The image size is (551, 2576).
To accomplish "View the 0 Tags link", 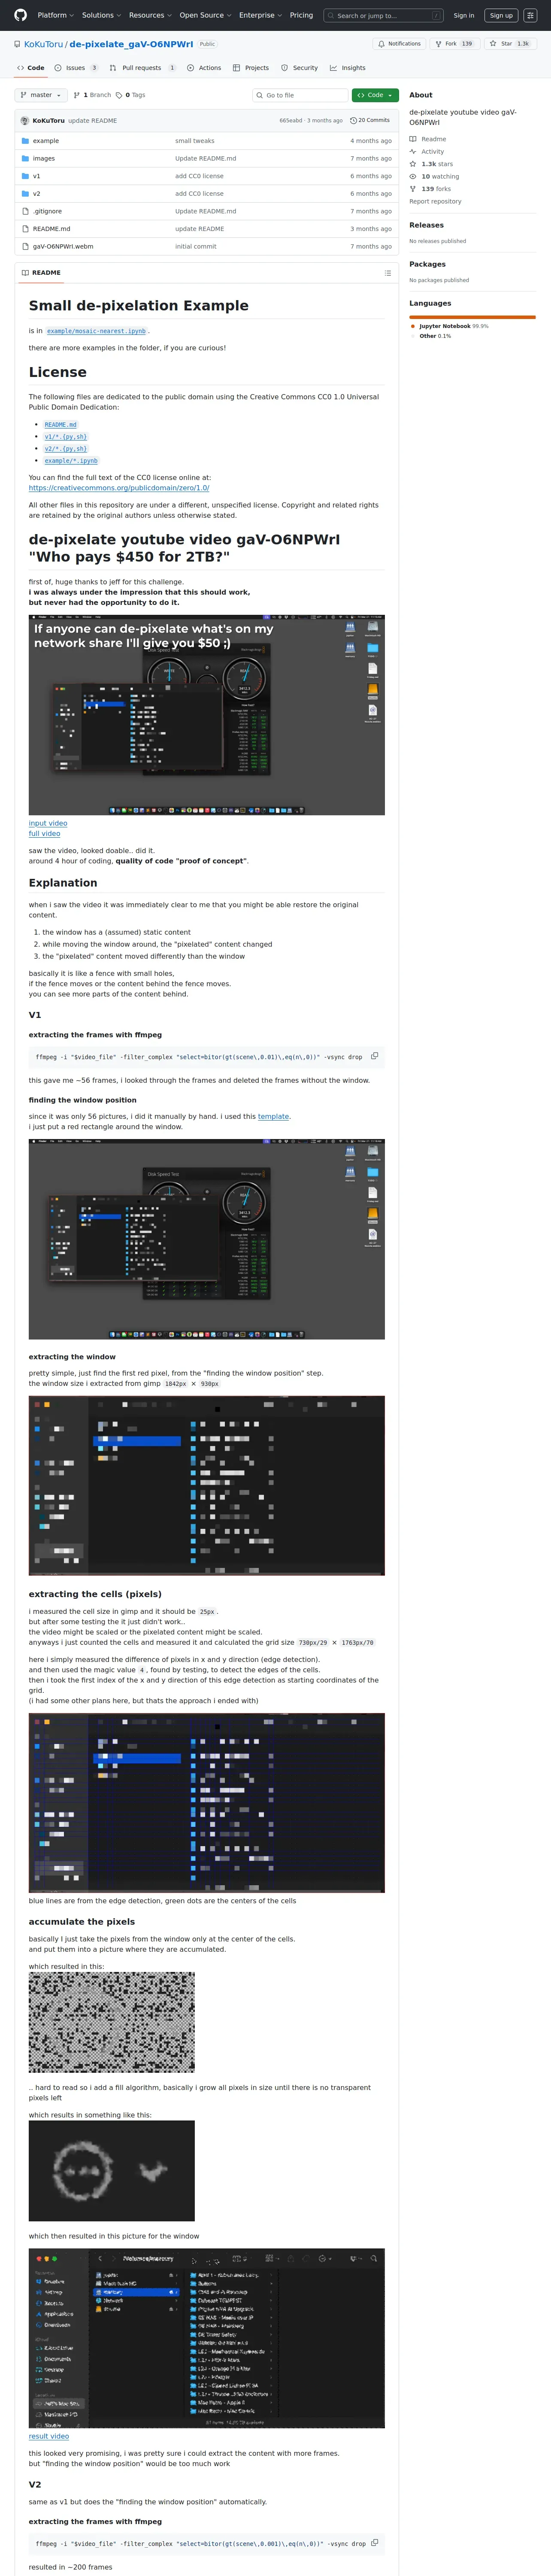I will tap(131, 95).
